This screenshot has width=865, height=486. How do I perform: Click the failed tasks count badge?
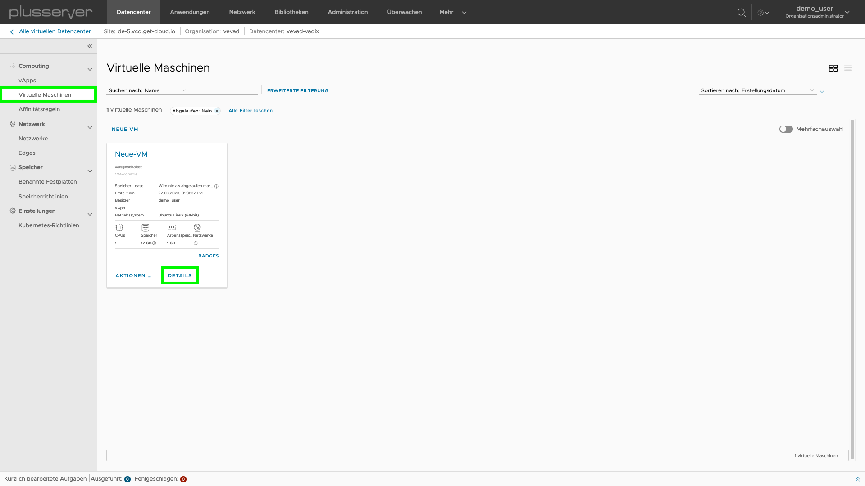[183, 479]
